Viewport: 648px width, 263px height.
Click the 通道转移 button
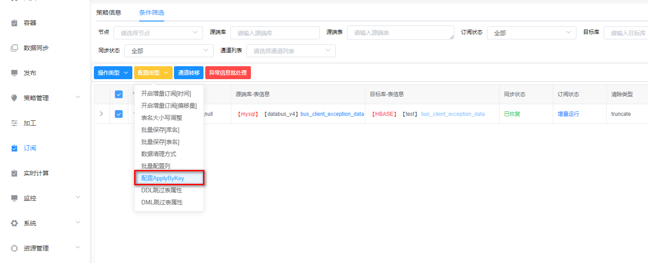pos(189,73)
